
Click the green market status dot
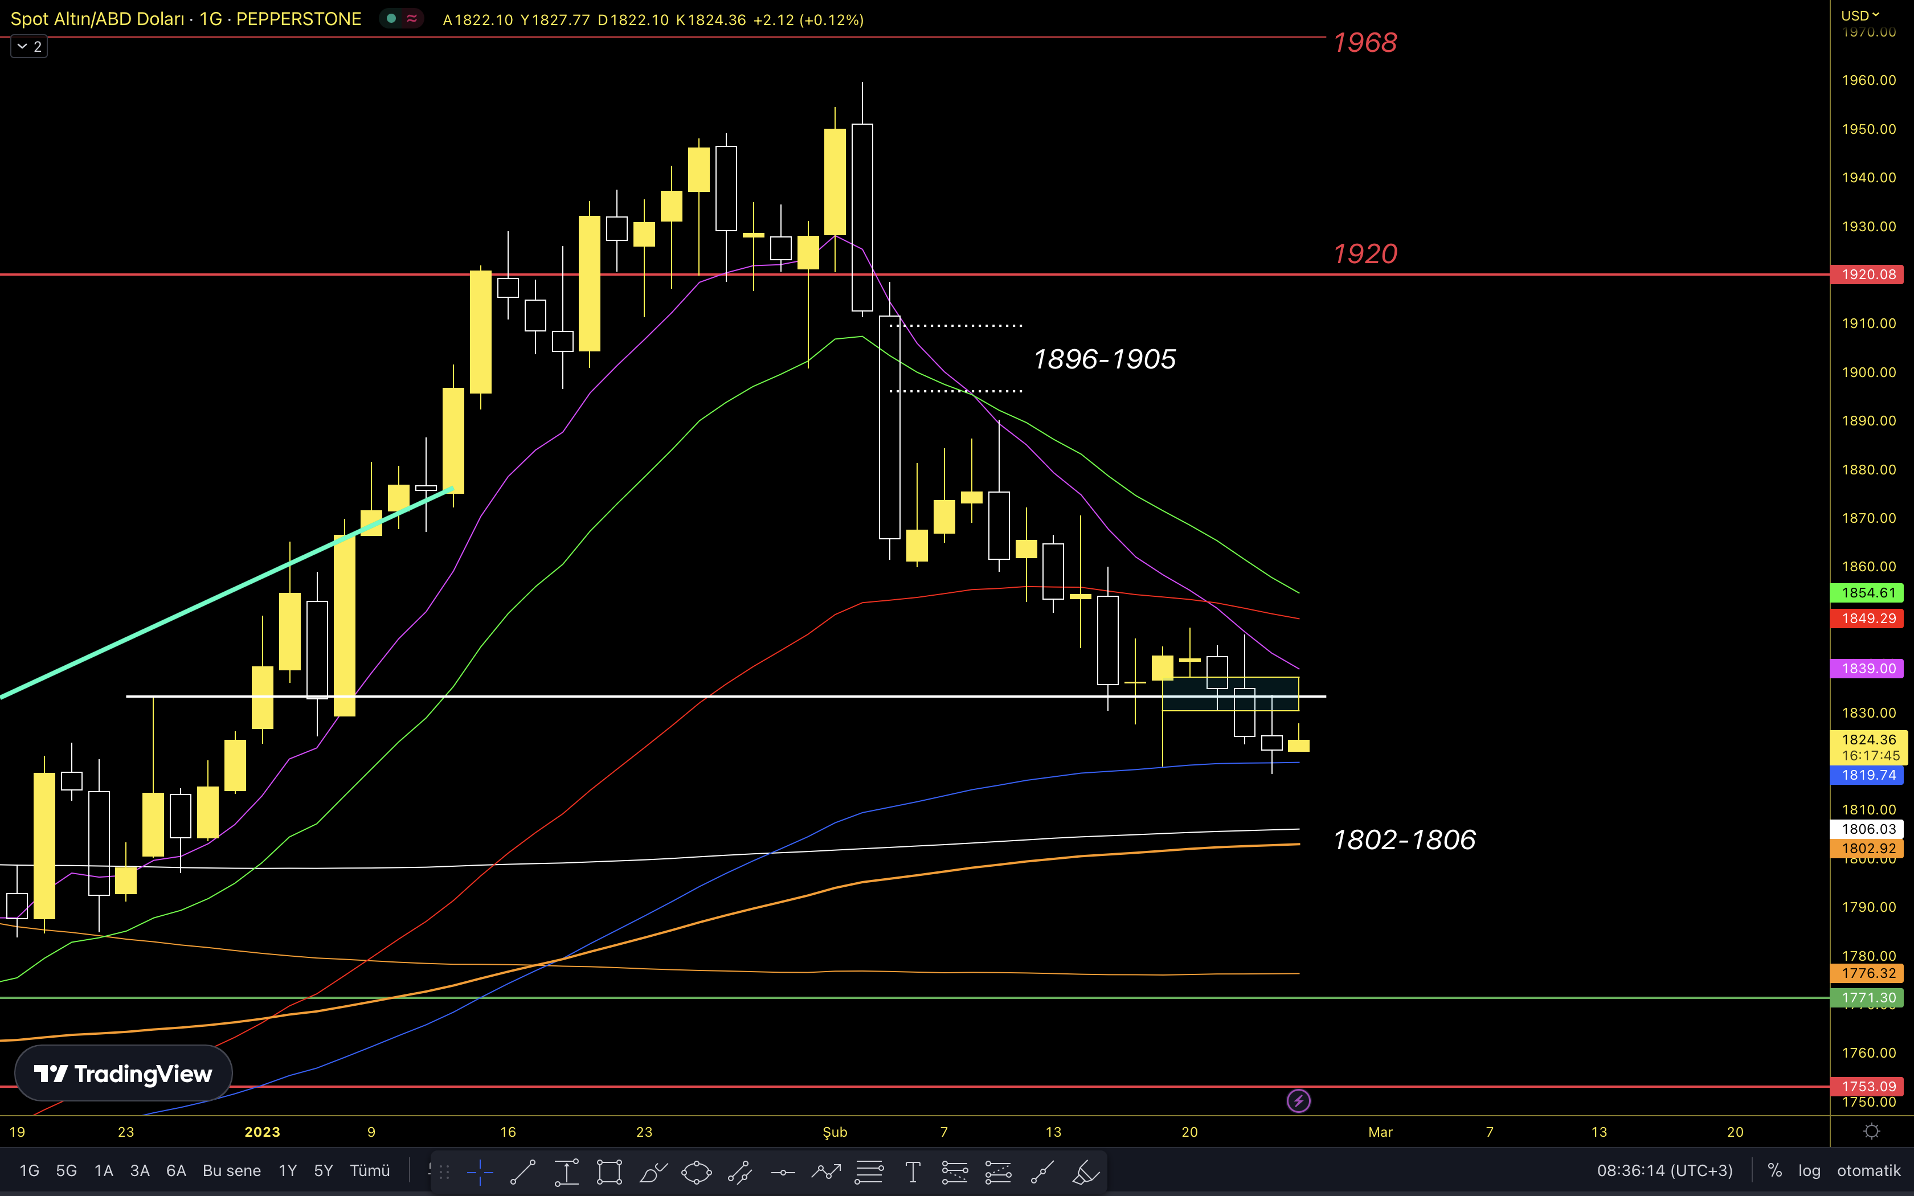pyautogui.click(x=391, y=18)
